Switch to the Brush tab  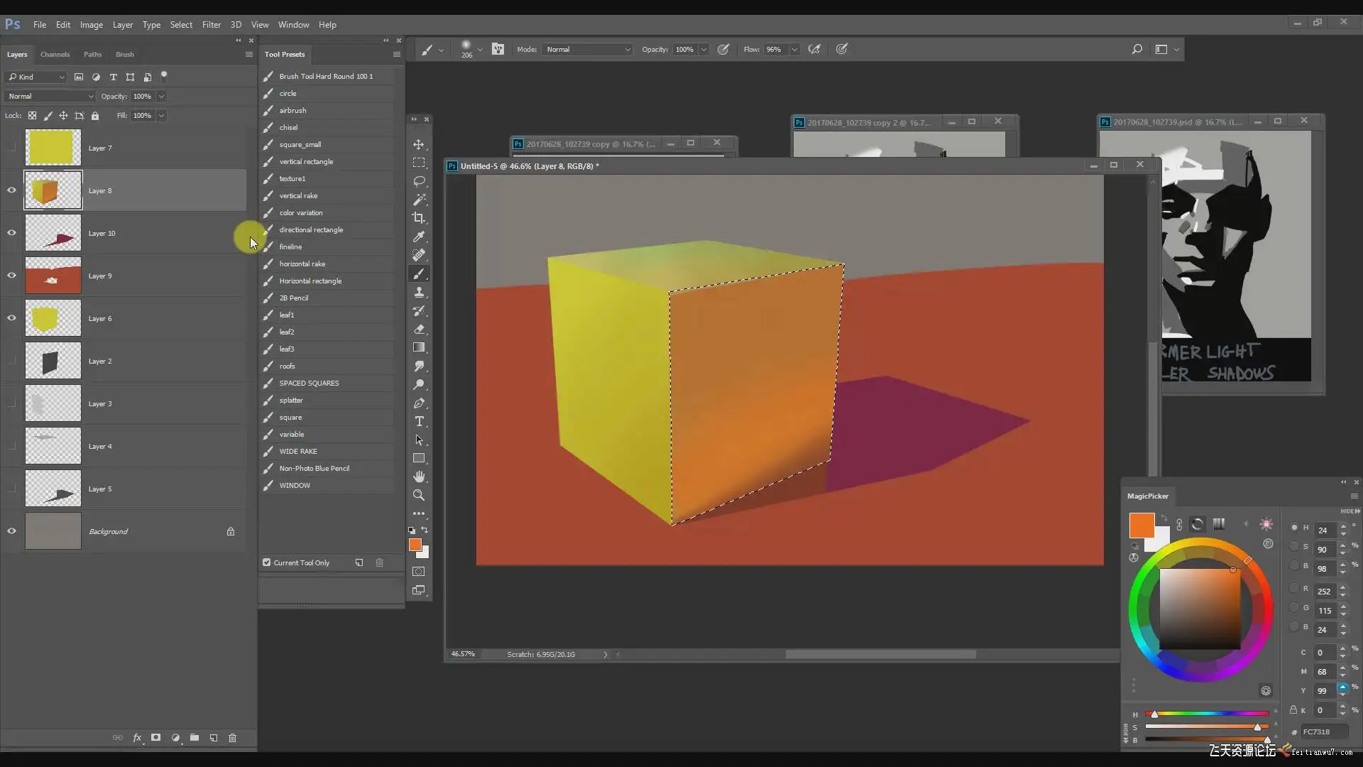click(125, 54)
